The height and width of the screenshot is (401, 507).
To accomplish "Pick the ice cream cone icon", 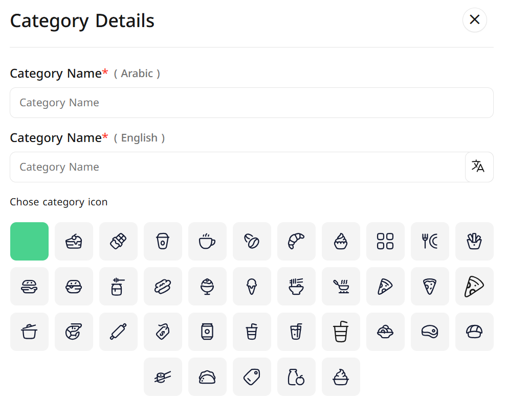I will click(x=252, y=287).
